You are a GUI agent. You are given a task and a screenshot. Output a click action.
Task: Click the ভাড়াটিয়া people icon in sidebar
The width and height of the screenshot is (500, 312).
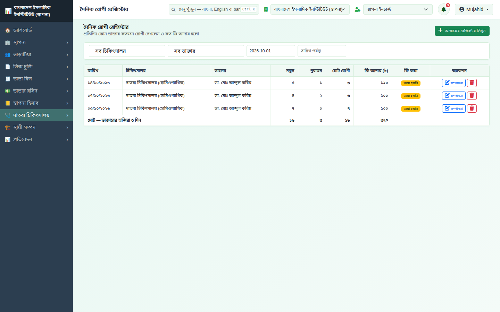coord(8,55)
